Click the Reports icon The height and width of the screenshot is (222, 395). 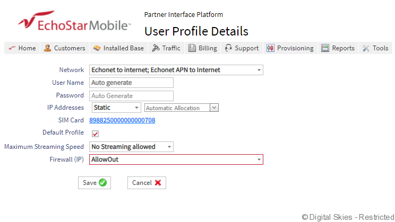point(325,48)
